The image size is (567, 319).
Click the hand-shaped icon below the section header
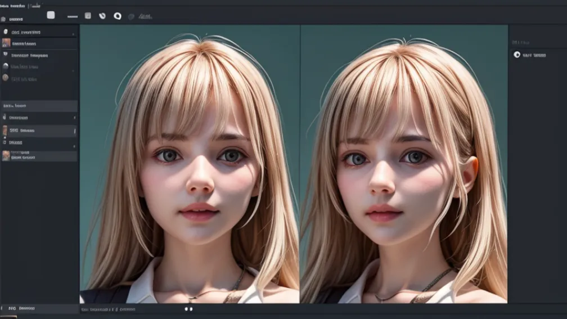coord(4,117)
